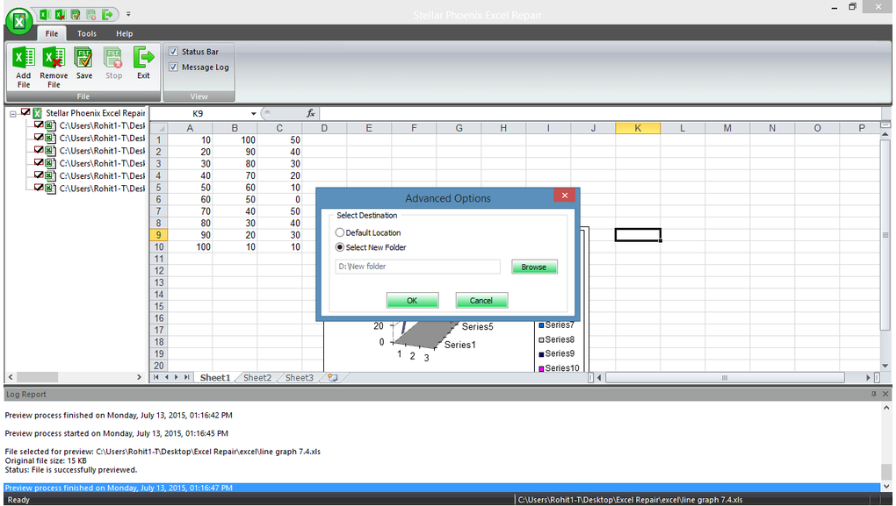Viewport: 896px width, 506px height.
Task: Click the previous-sheet navigation arrow
Action: [x=166, y=378]
